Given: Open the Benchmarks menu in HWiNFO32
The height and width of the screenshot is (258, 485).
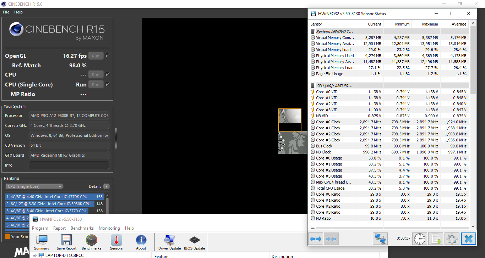Looking at the screenshot, I should click(82, 228).
